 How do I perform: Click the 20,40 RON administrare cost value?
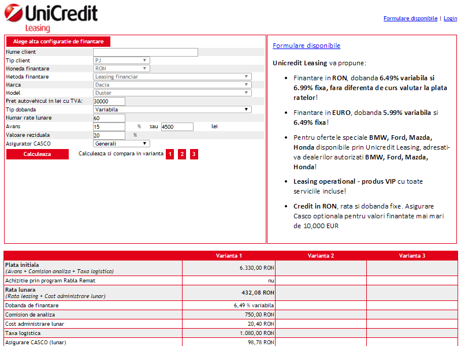pos(261,324)
